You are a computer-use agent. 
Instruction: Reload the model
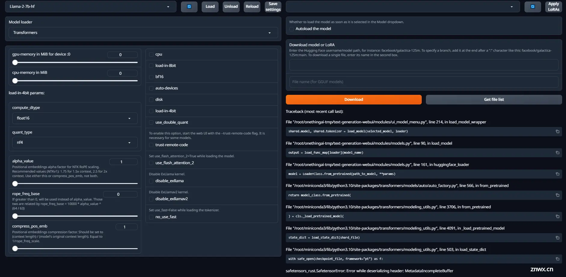pos(252,7)
